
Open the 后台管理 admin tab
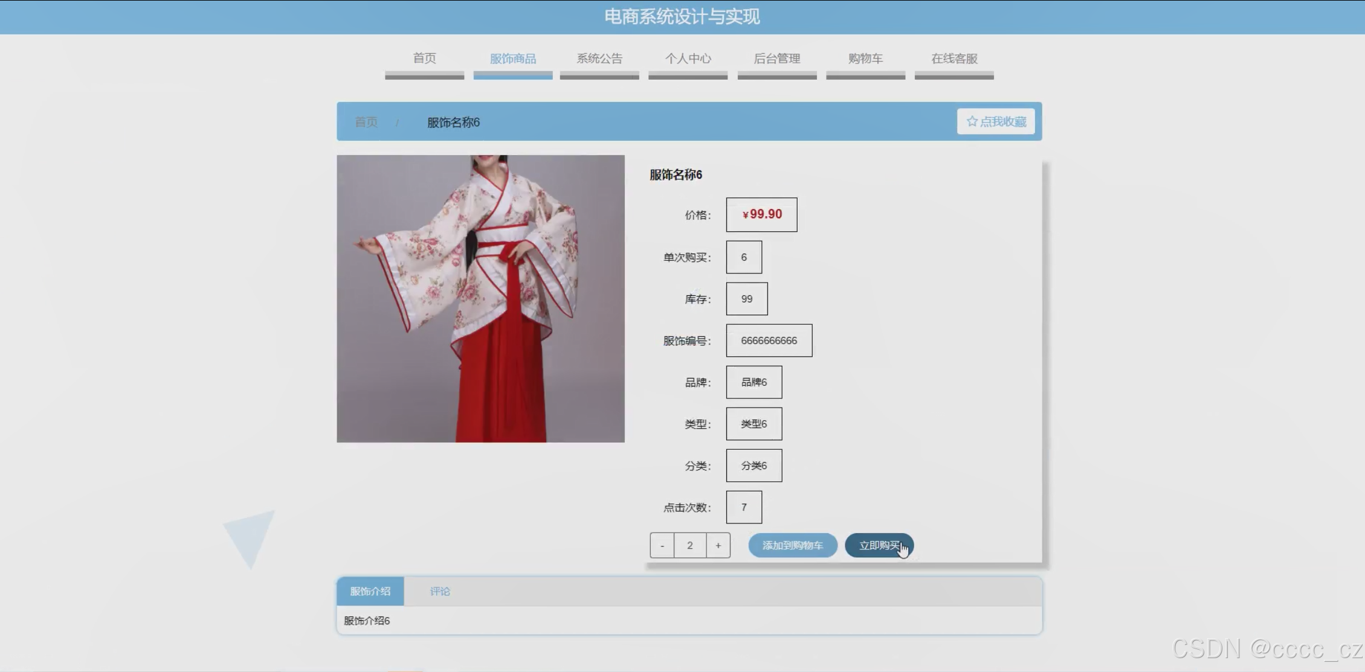click(x=776, y=59)
